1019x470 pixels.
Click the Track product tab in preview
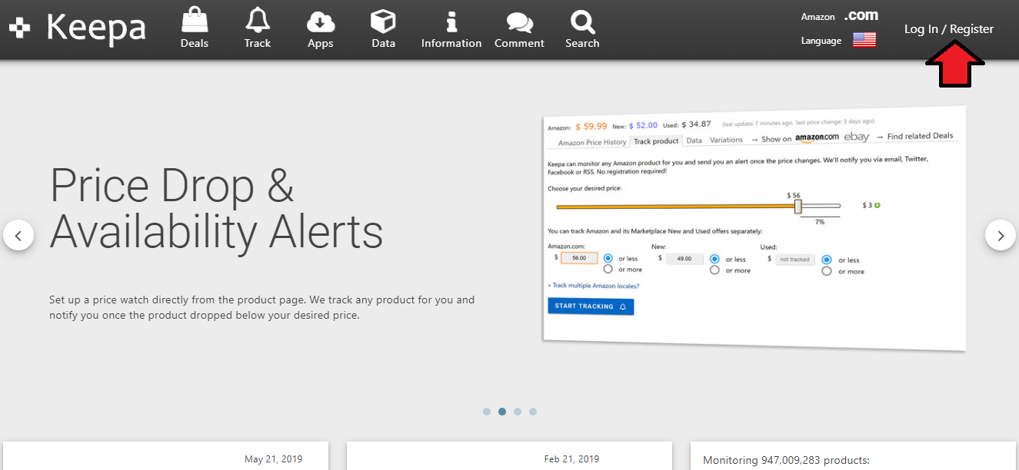(x=656, y=141)
